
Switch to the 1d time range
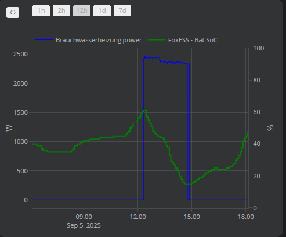102,10
